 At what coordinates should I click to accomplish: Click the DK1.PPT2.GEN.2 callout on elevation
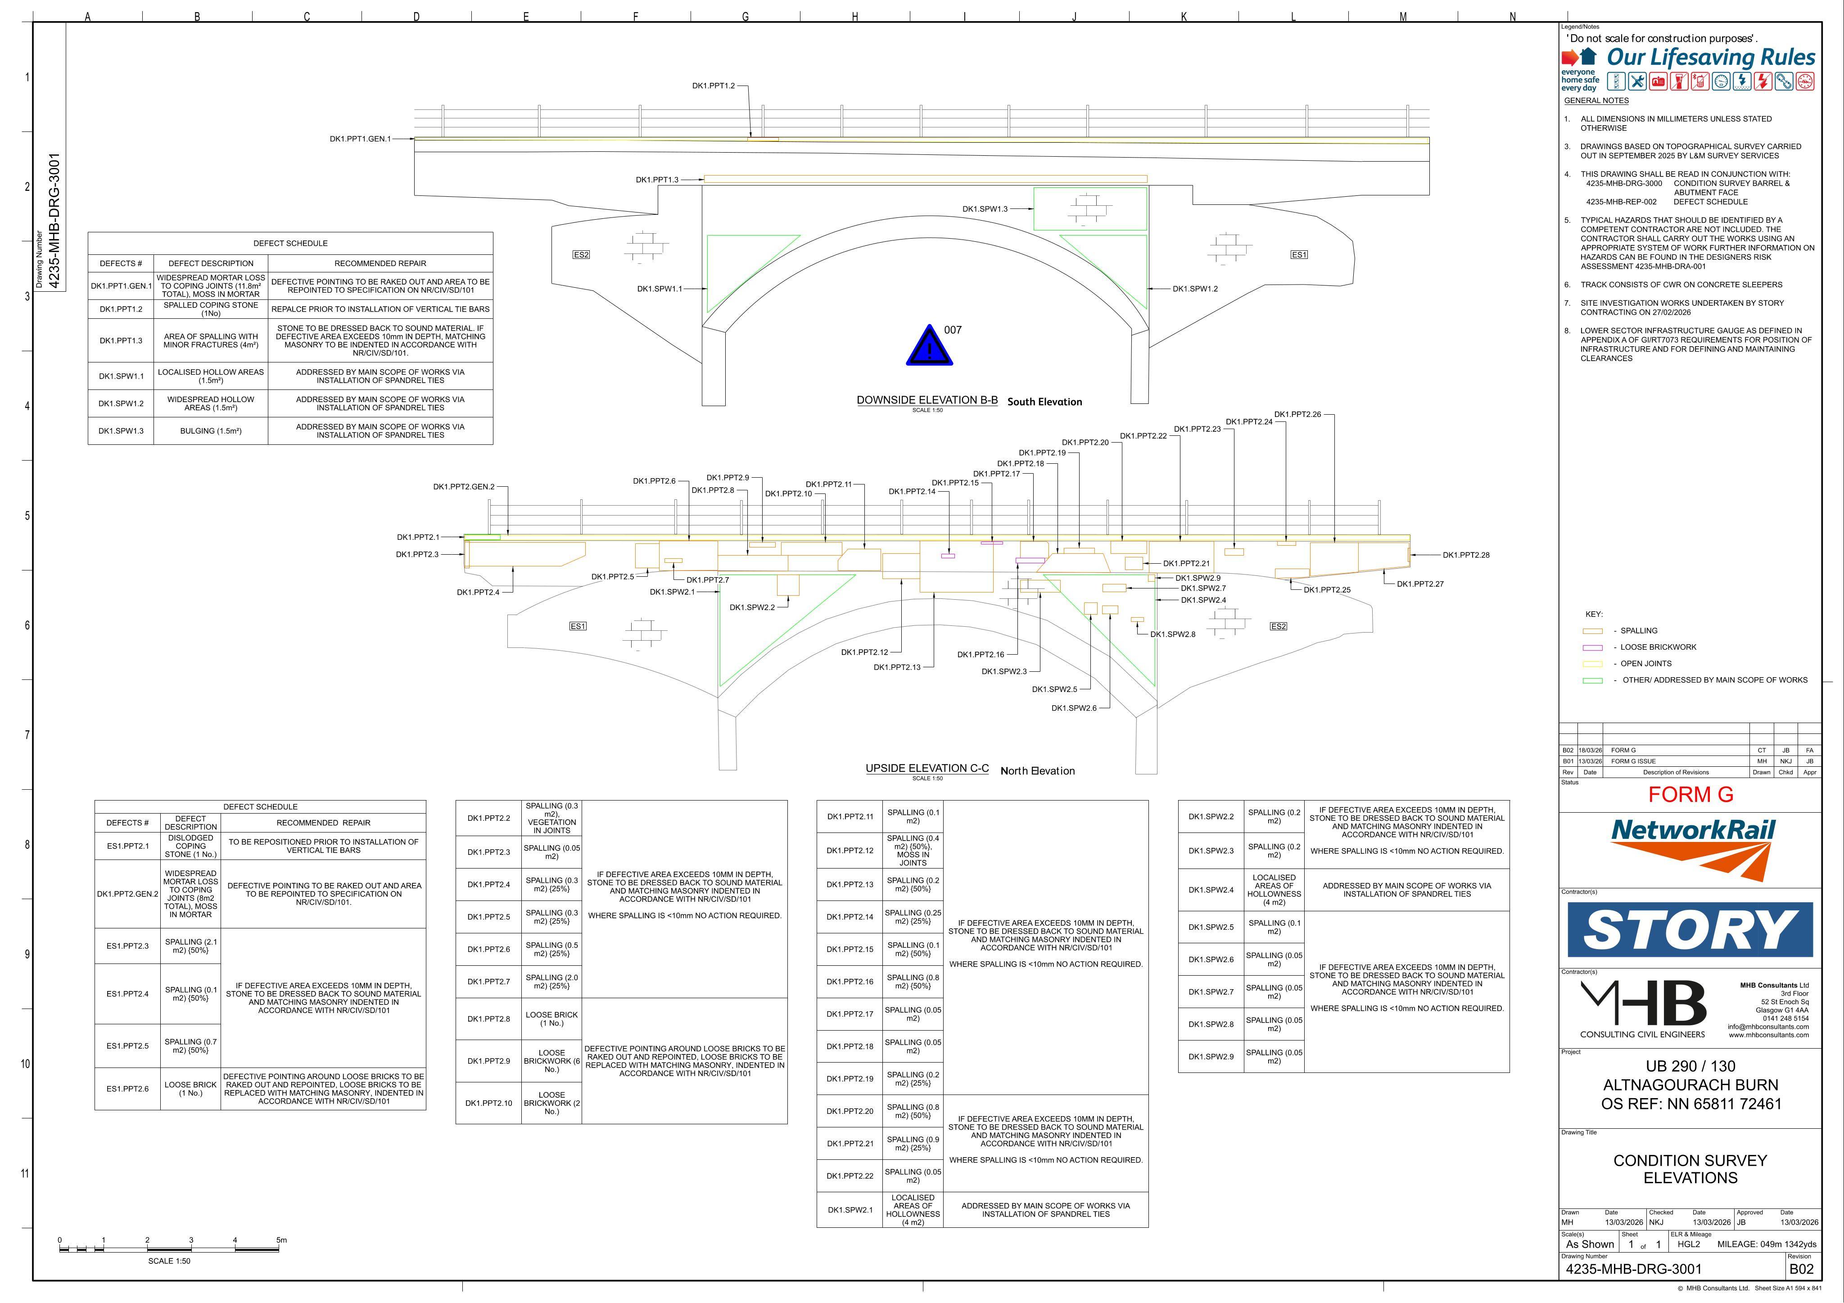coord(464,487)
